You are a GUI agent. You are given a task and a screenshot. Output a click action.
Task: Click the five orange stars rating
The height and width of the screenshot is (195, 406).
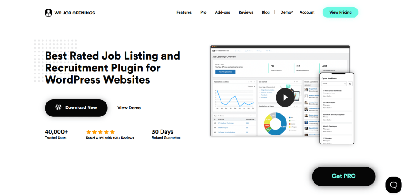pyautogui.click(x=100, y=132)
